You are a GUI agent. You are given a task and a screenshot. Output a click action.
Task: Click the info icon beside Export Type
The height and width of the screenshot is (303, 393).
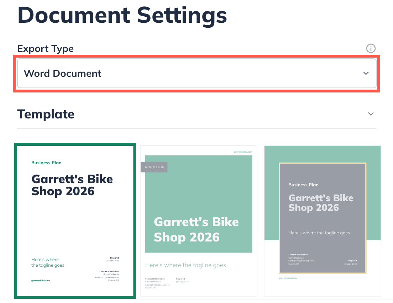[x=371, y=48]
